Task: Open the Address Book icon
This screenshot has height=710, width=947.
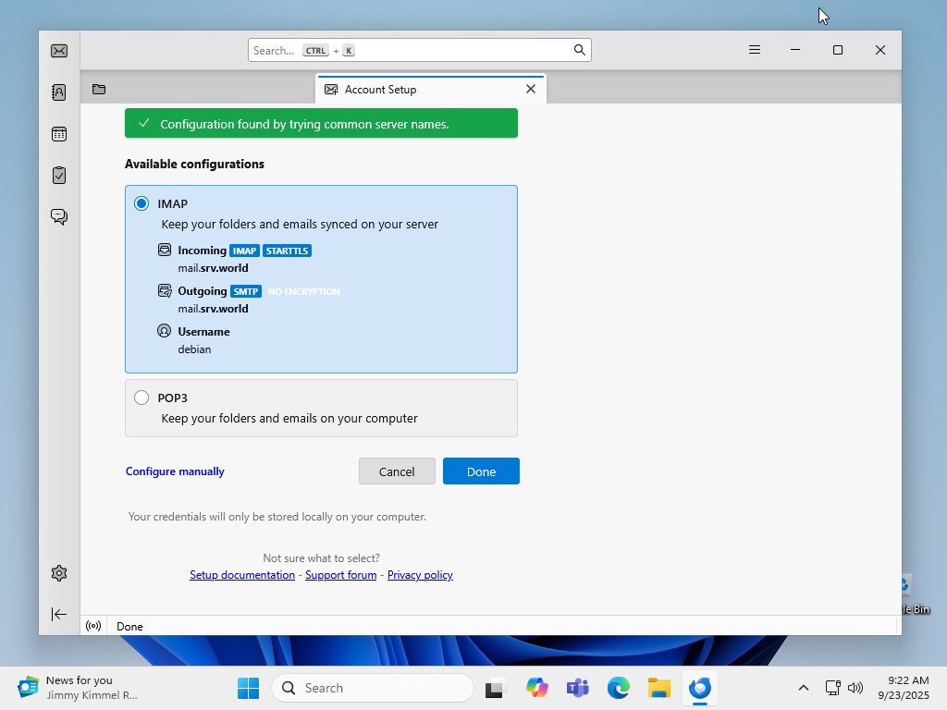Action: pos(59,92)
